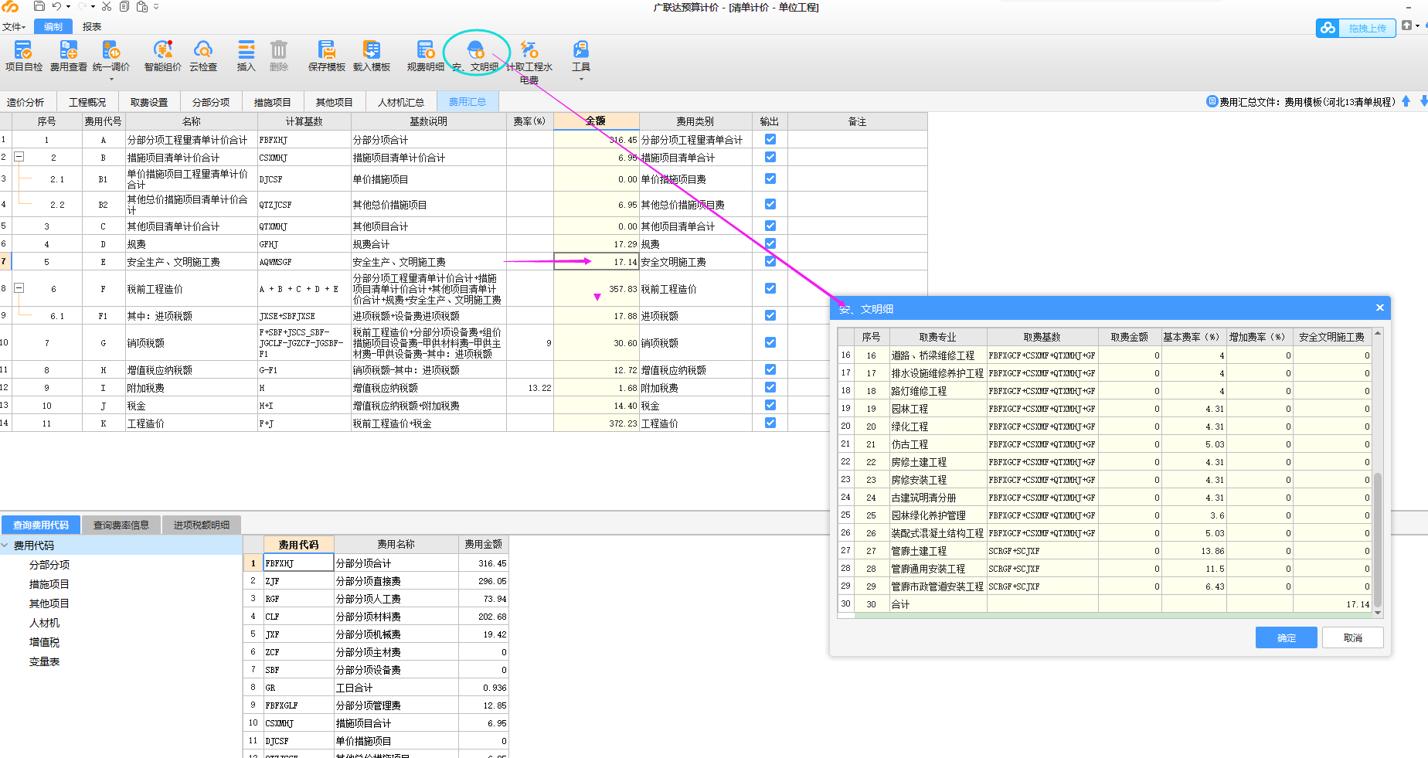Screen dimensions: 1428x758
Task: Toggle output checkbox for 措施项目清单合计 row
Action: [770, 157]
